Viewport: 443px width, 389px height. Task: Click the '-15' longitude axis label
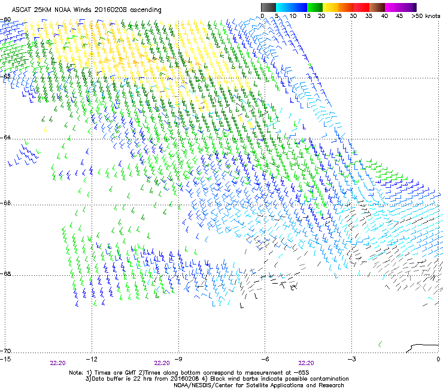click(5, 359)
